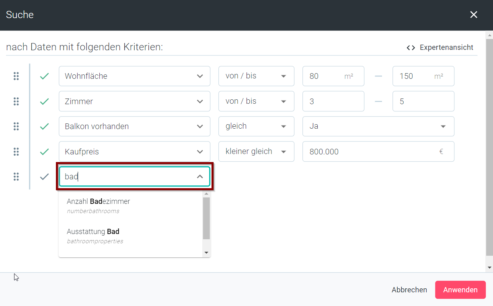Click the Wohnfläche minimum field 80
This screenshot has height=306, width=493.
333,76
